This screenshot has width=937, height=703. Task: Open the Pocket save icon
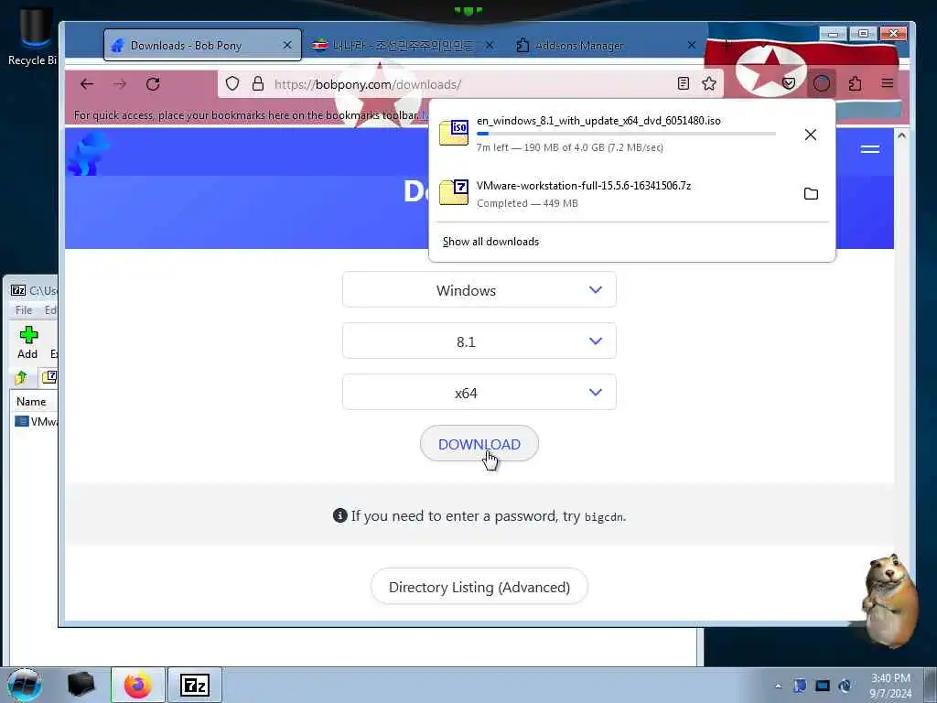(x=789, y=83)
